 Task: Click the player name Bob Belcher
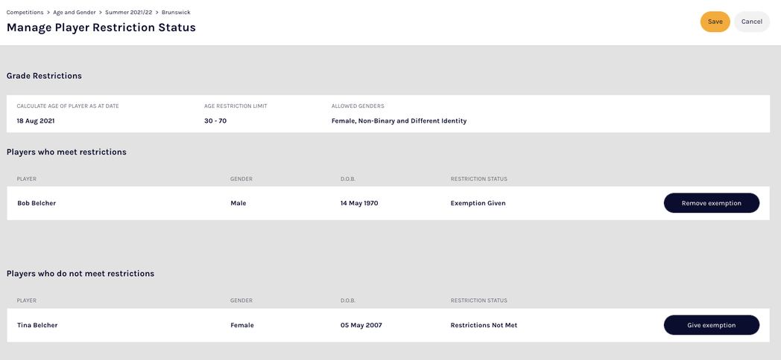[x=37, y=203]
